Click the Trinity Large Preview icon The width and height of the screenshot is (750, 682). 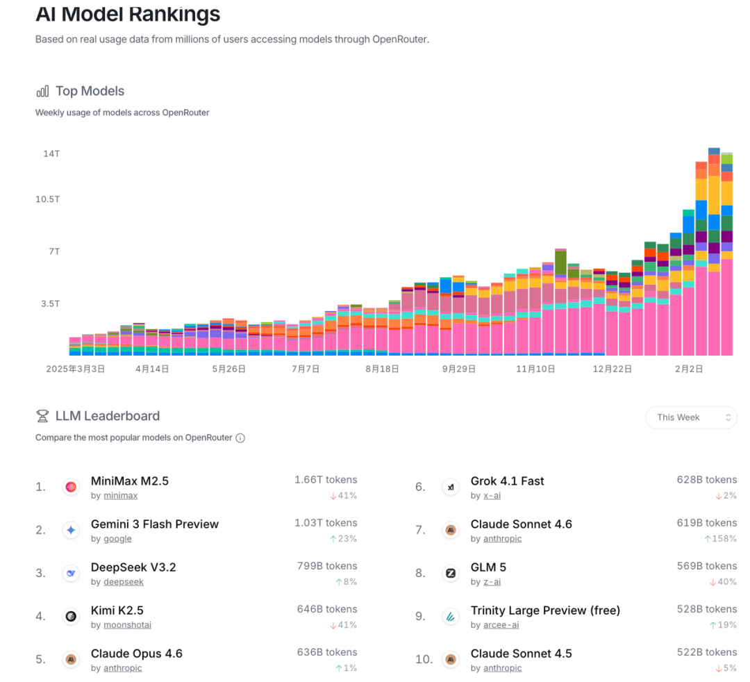pos(451,617)
